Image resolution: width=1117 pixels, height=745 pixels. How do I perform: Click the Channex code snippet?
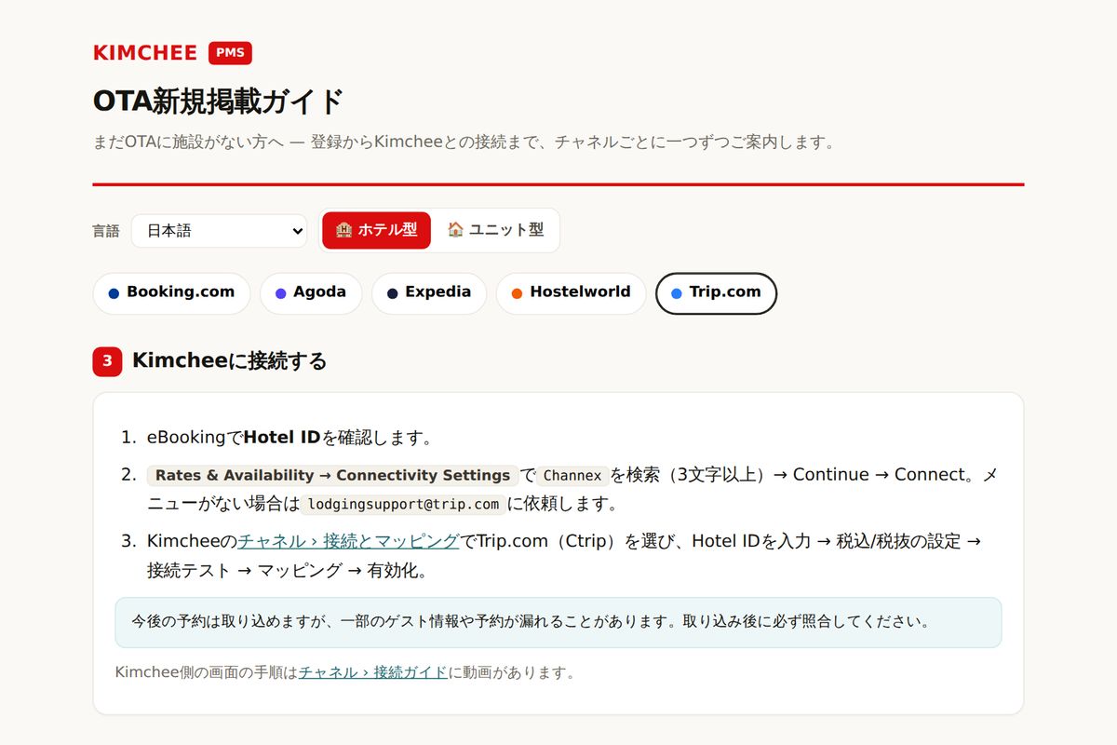pos(572,476)
